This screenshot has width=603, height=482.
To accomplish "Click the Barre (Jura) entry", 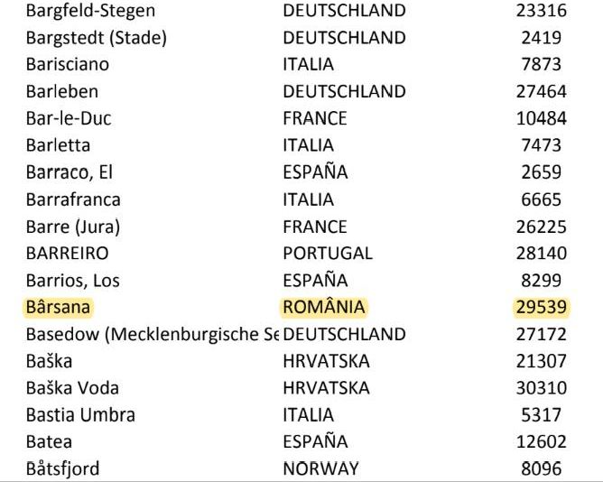I will pos(72,227).
